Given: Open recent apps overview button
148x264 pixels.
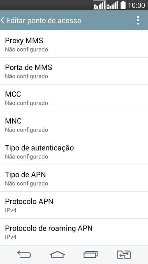Looking at the screenshot, I should point(90,255).
